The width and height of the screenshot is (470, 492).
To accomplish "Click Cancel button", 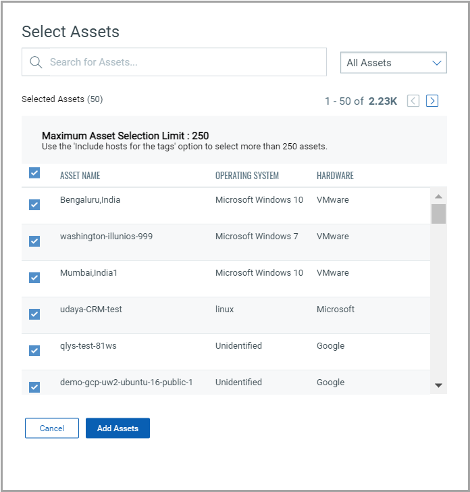I will click(52, 428).
